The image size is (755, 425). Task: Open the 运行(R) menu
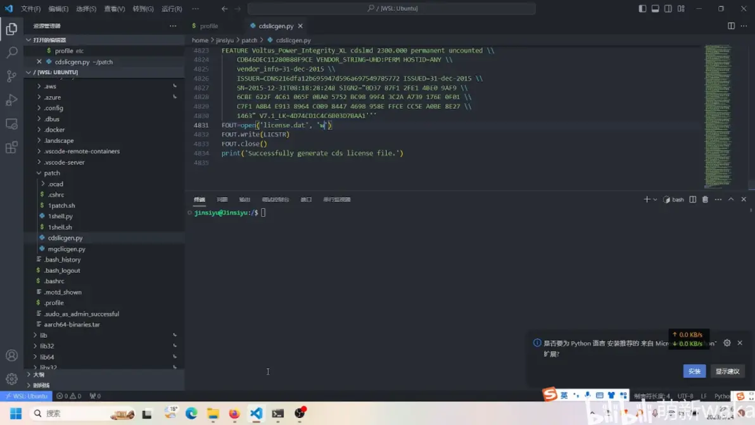pos(172,9)
